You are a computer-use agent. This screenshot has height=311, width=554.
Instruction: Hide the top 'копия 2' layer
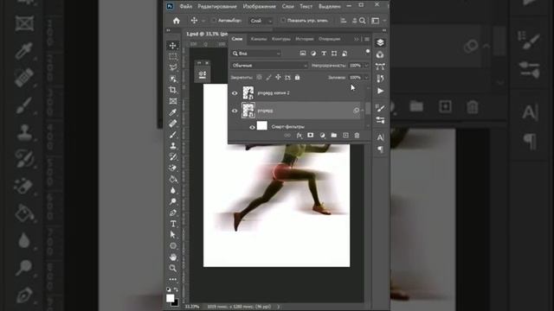[x=235, y=93]
